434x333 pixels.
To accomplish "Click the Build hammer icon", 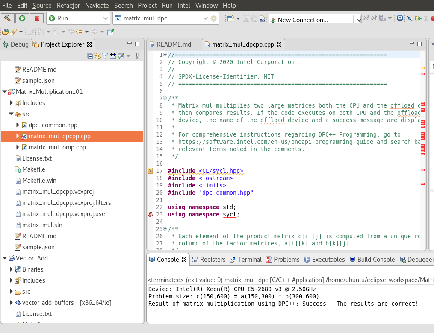I will pos(8,18).
